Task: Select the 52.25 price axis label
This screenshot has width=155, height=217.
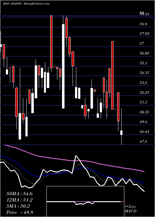Action: pyautogui.click(x=144, y=93)
